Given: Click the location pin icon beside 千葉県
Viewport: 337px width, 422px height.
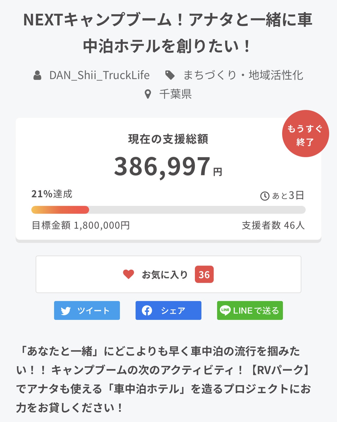Looking at the screenshot, I should (x=148, y=94).
